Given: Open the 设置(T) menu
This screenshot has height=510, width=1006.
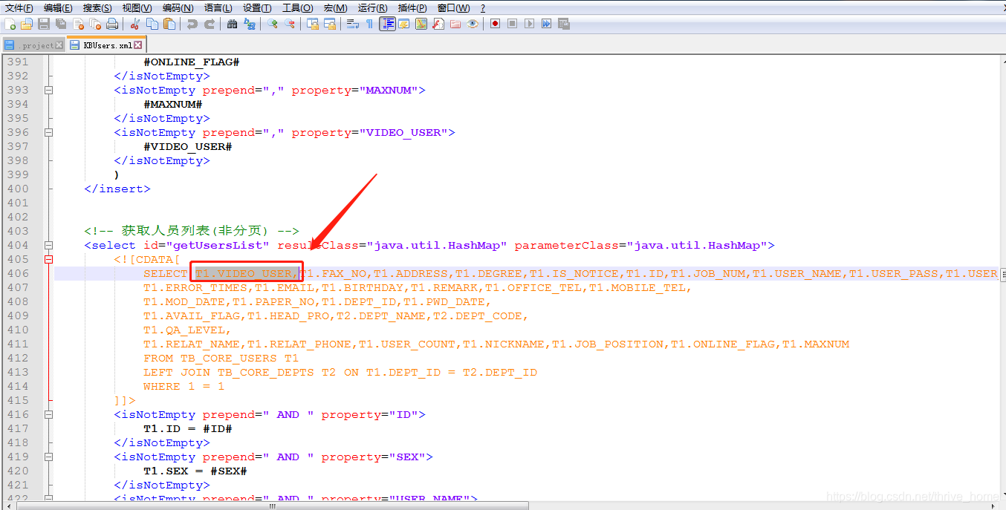Looking at the screenshot, I should coord(257,7).
